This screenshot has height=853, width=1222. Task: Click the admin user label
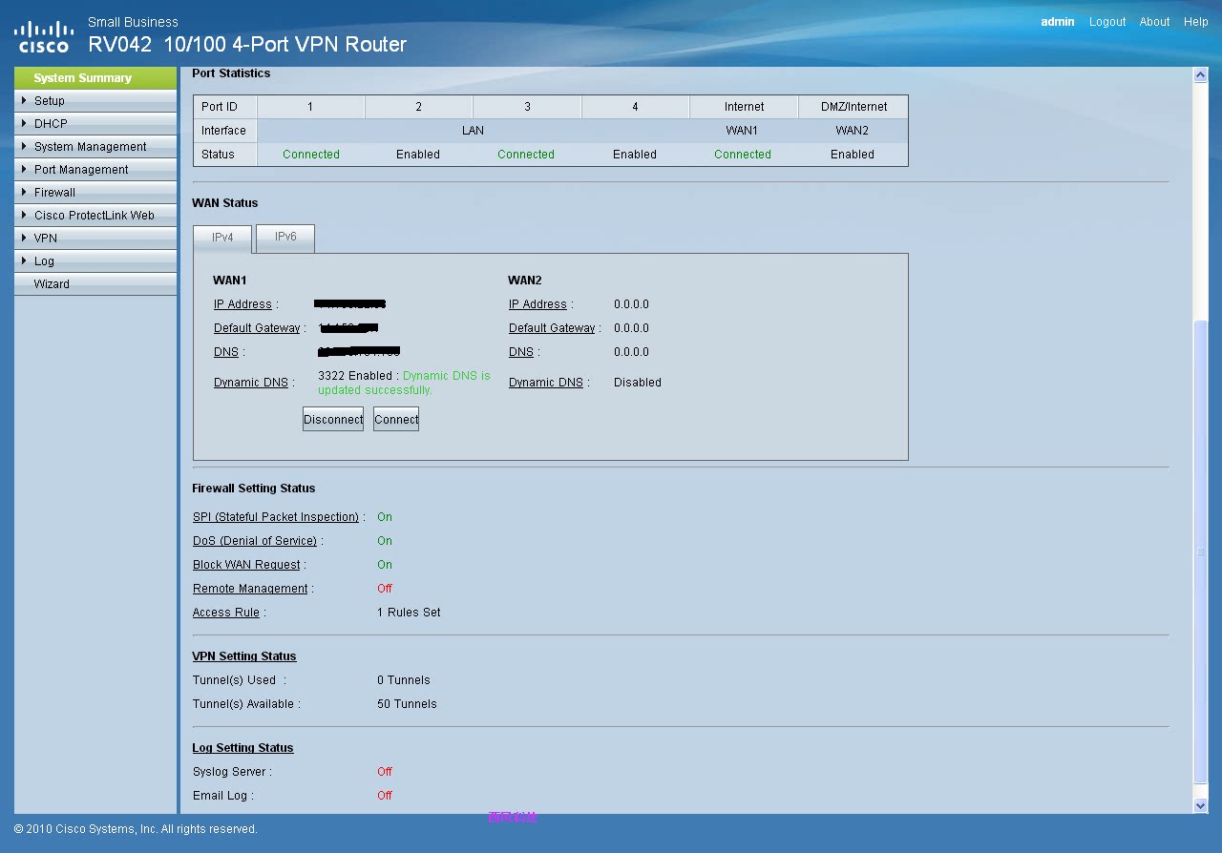click(1058, 22)
